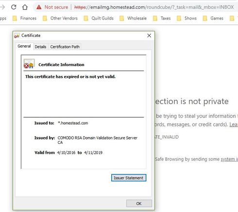Image resolution: width=238 pixels, height=212 pixels.
Task: Go to the browser home page icon
Action: (25, 7)
